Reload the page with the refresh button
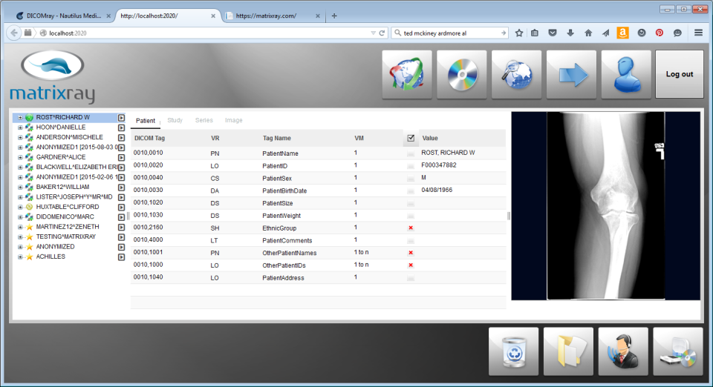The image size is (713, 387). point(382,33)
